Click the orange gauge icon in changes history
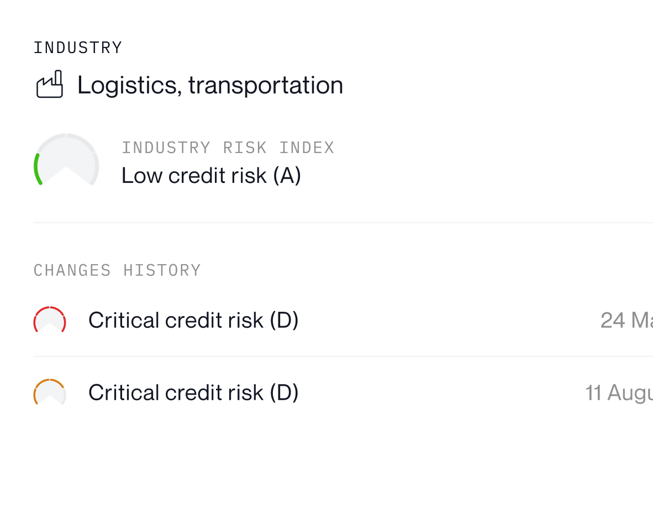The height and width of the screenshot is (524, 653). coord(50,392)
